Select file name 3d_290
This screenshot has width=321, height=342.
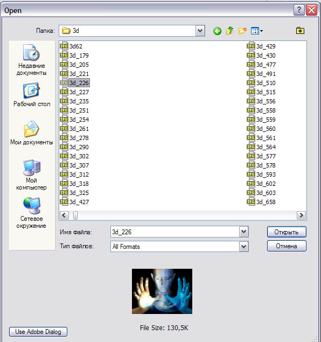(x=79, y=147)
